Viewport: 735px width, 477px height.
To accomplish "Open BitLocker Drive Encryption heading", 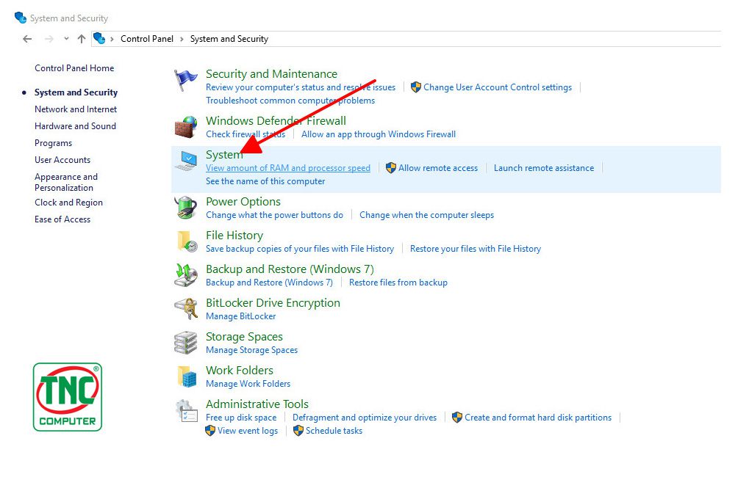I will (x=273, y=303).
